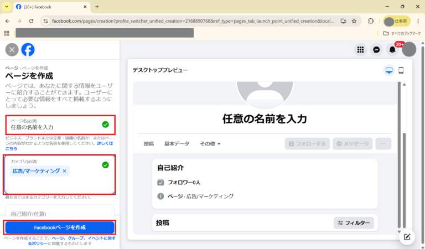Remove 広告/マーケティング category chip
This screenshot has width=425, height=249.
pos(65,171)
